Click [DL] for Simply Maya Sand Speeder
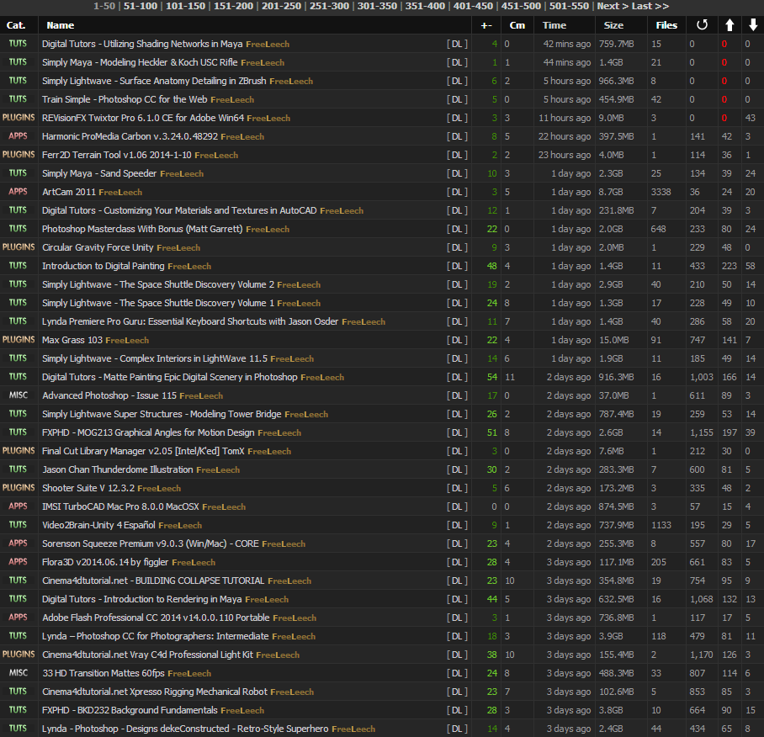Viewport: 764px width, 737px height. (x=457, y=173)
